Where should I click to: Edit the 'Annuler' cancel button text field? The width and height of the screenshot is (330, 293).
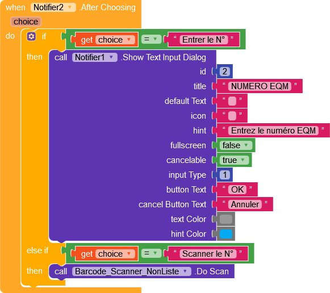245,204
